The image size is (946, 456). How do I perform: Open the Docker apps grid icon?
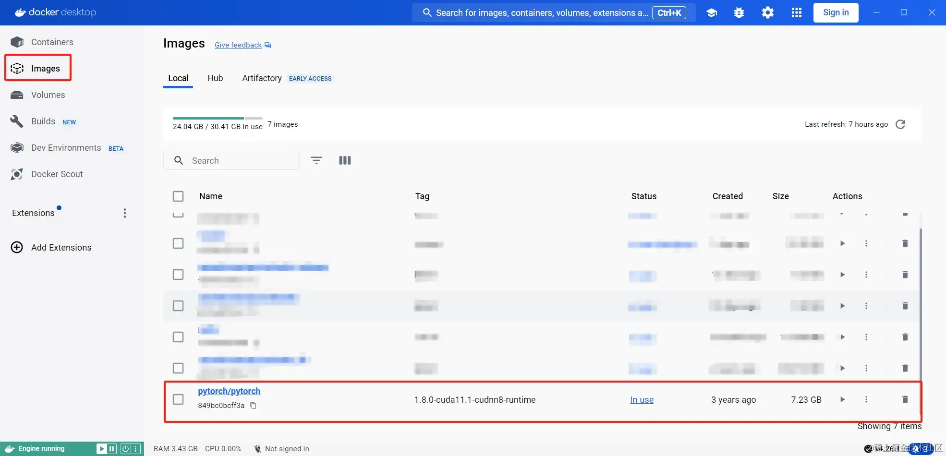[796, 12]
